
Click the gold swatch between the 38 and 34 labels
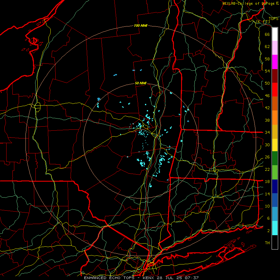275,132
